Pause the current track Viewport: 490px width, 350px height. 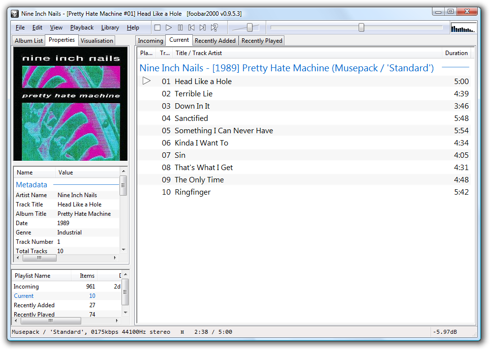coord(180,28)
